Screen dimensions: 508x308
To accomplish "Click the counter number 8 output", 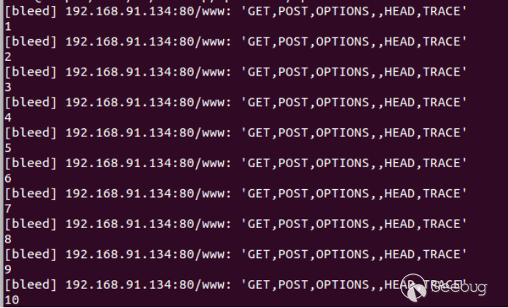I will click(x=8, y=239).
